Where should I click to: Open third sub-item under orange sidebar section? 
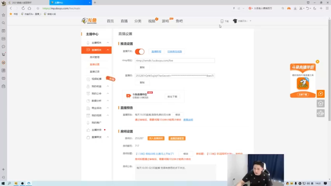pyautogui.click(x=95, y=72)
